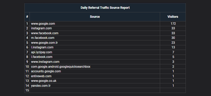This screenshot has width=211, height=96.
Task: Click the # column header
Action: coord(27,17)
